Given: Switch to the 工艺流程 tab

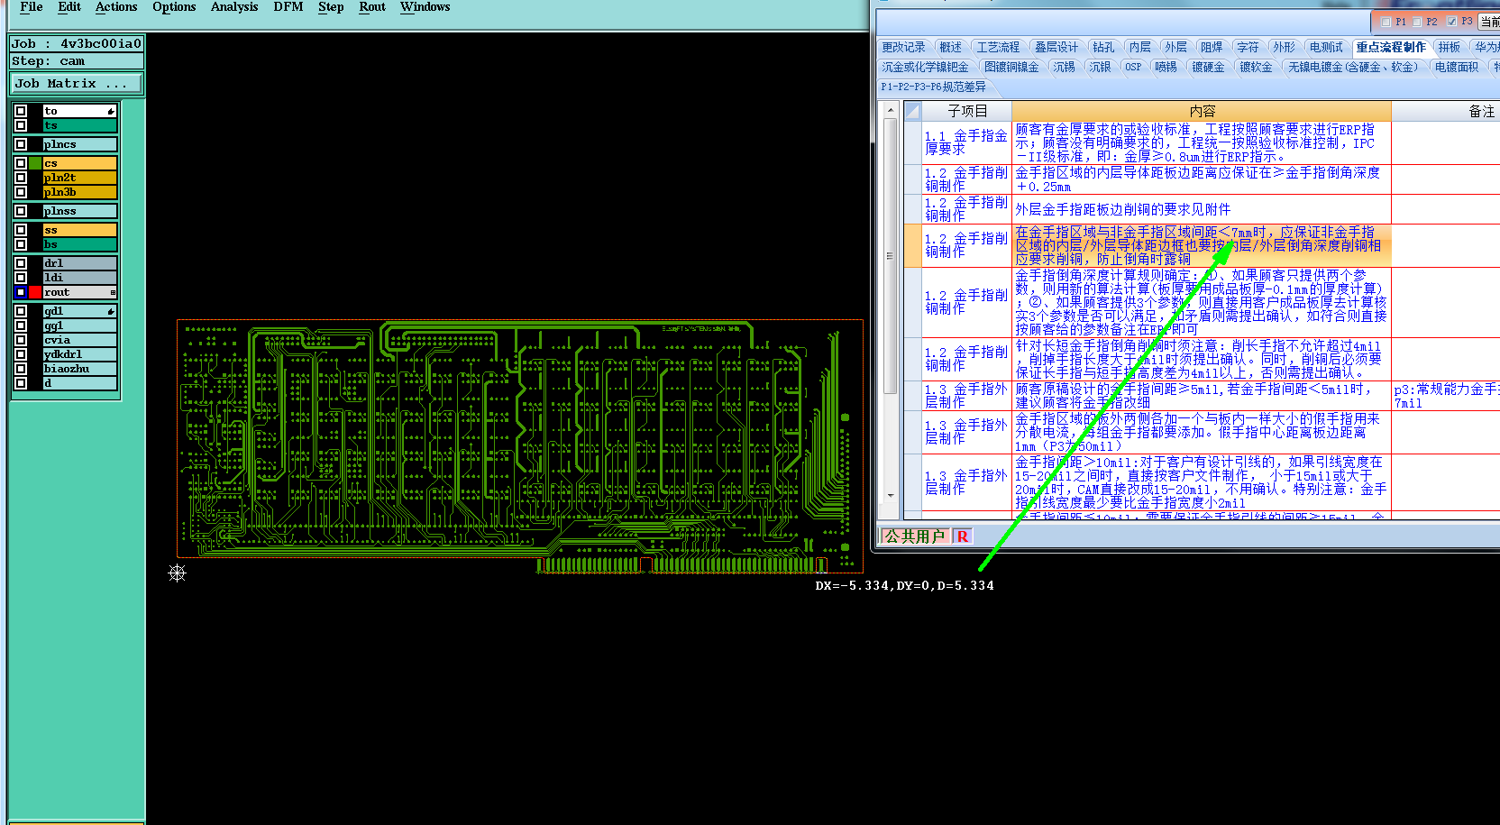Looking at the screenshot, I should [998, 47].
